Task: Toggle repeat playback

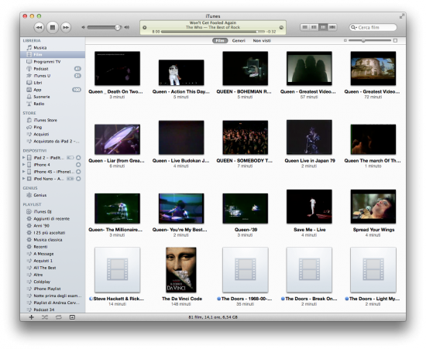Action: click(x=58, y=317)
